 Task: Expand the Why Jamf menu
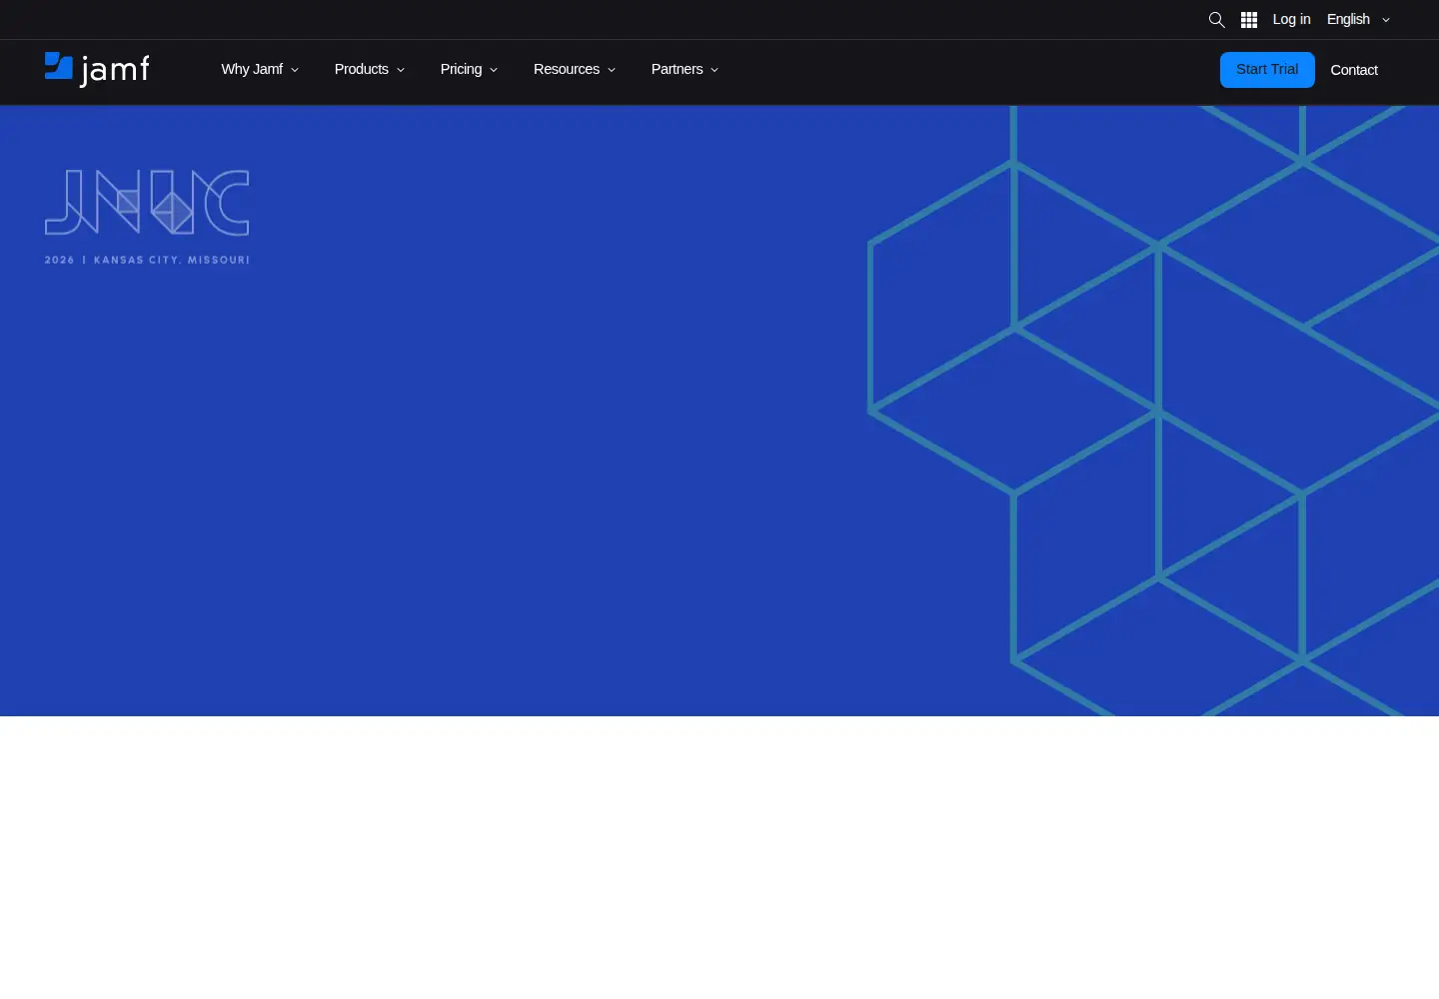[260, 69]
